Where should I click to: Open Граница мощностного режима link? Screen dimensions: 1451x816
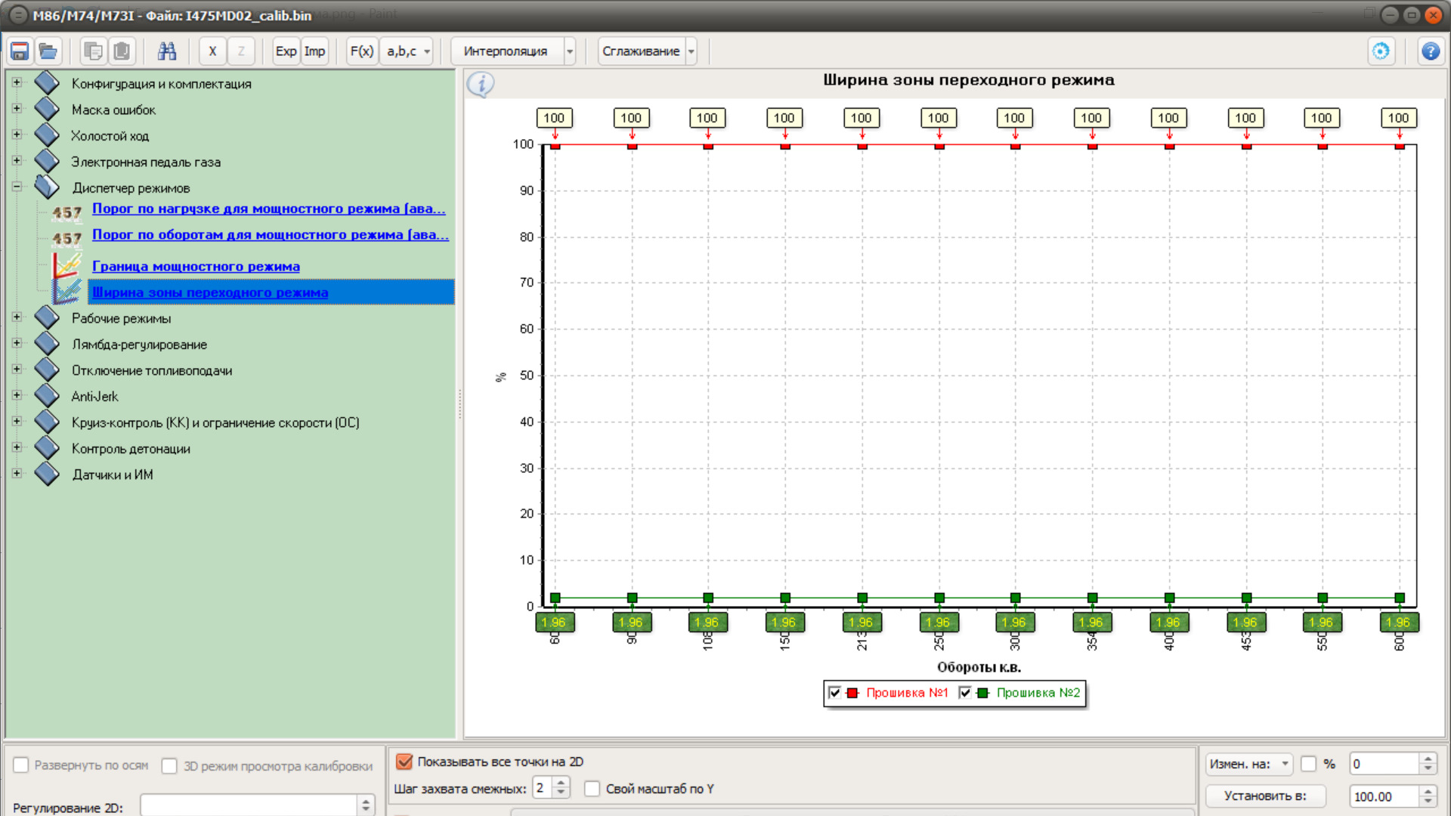pos(196,266)
